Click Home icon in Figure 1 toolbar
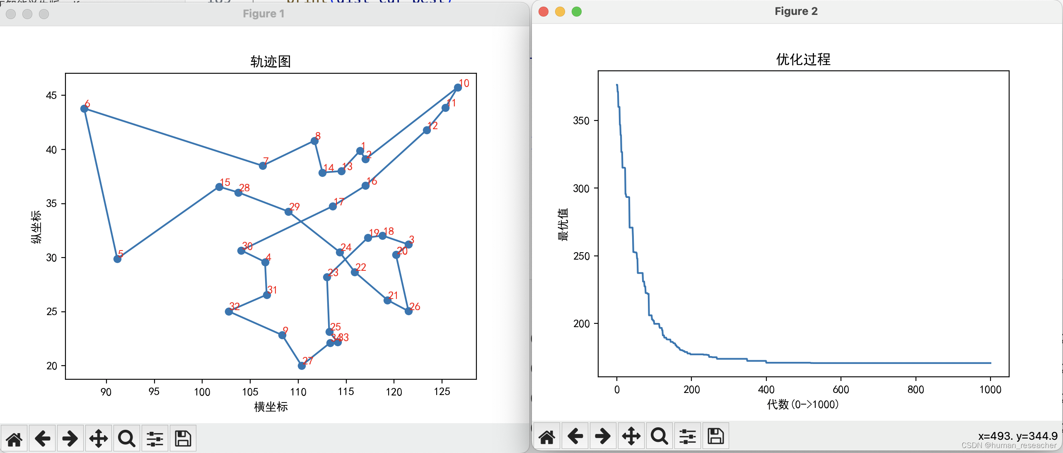 point(14,438)
